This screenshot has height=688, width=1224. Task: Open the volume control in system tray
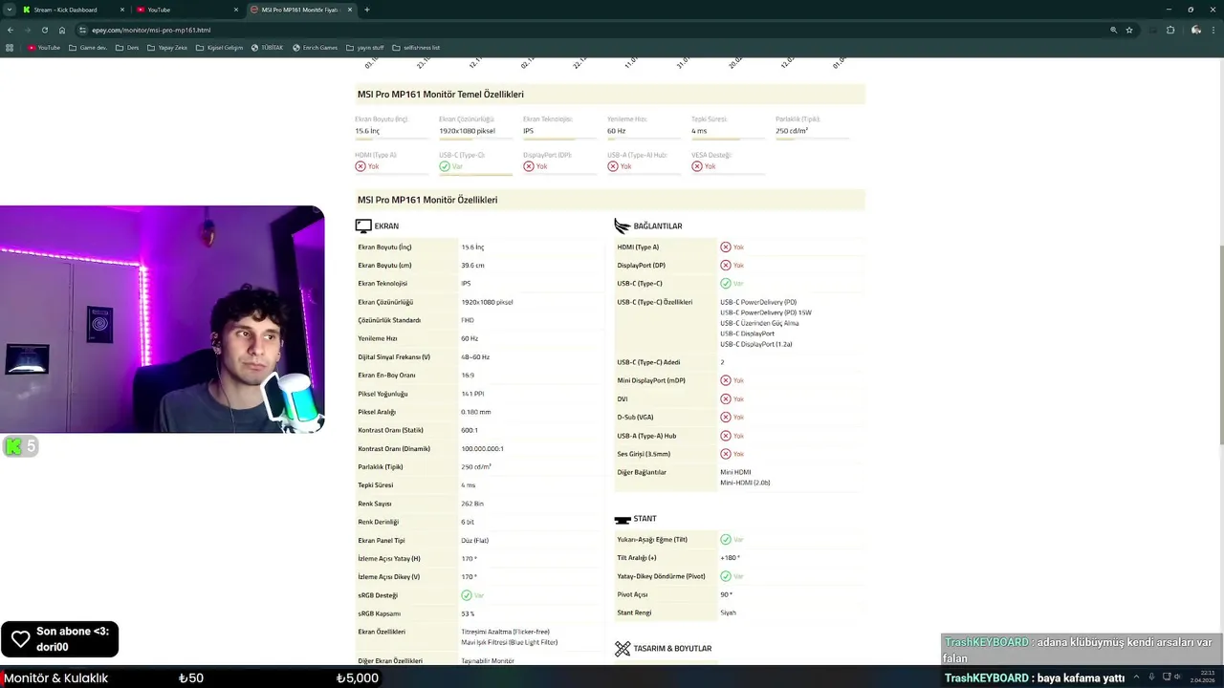[x=1178, y=677]
